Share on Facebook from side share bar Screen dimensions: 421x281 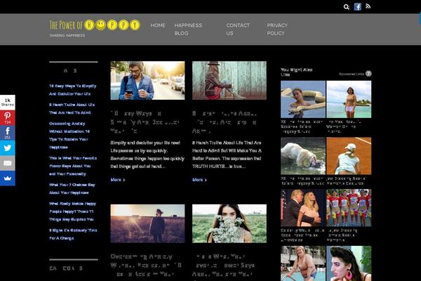8,133
